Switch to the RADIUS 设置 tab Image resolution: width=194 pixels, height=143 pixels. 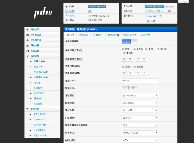[130, 35]
